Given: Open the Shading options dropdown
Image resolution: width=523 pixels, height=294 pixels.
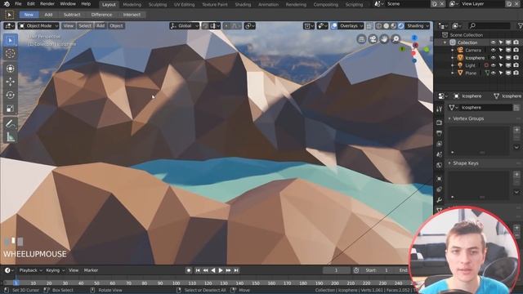Looking at the screenshot, I should [x=418, y=25].
